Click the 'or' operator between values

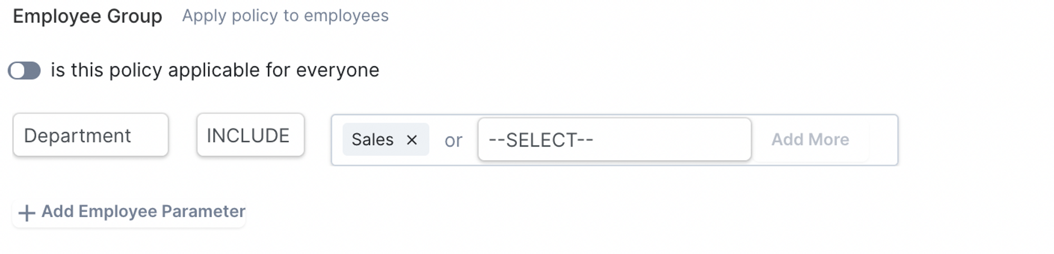[453, 140]
